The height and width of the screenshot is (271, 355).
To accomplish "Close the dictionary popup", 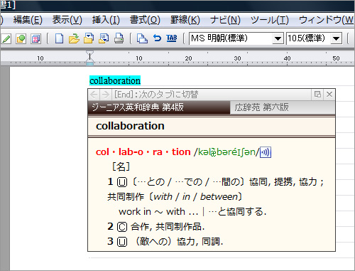I will point(329,95).
